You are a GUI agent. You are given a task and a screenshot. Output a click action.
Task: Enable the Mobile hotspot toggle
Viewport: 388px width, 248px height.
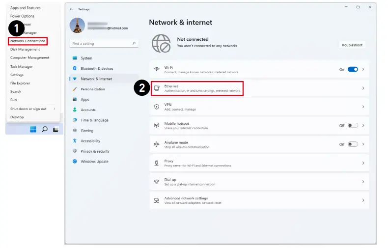(353, 125)
